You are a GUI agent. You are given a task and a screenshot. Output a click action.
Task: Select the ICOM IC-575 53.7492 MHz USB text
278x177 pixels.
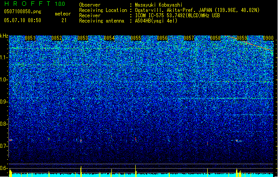point(178,15)
